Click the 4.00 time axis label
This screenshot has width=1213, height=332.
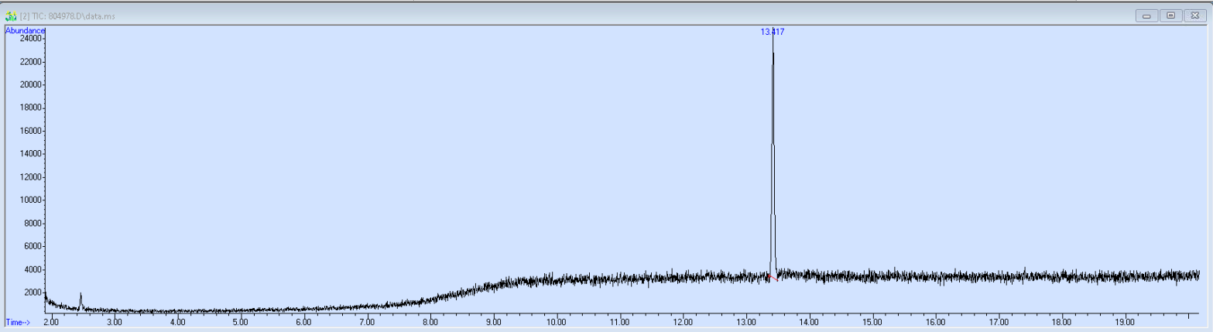177,321
